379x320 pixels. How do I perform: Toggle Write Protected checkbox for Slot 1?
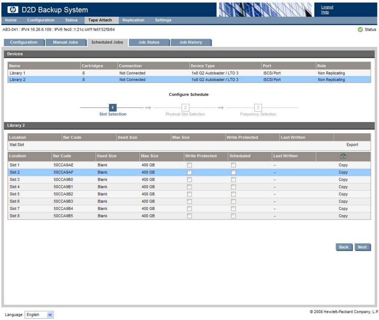tap(190, 165)
